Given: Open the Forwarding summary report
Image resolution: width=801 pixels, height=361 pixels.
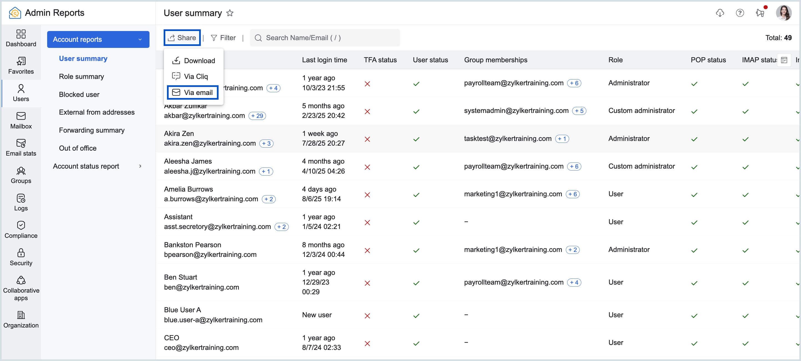Looking at the screenshot, I should (92, 130).
